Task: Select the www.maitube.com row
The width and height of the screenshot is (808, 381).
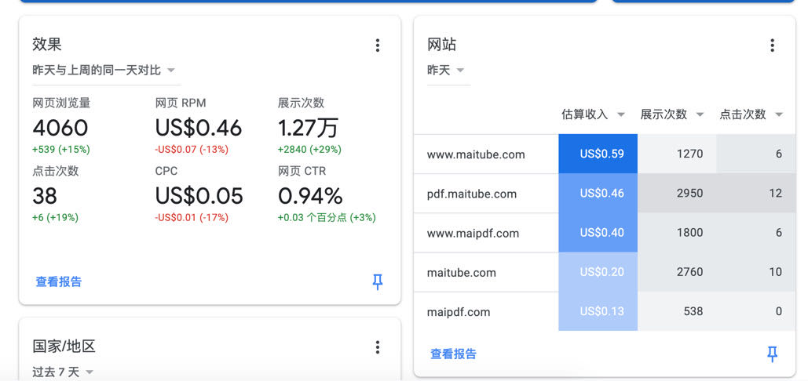Action: coord(605,154)
